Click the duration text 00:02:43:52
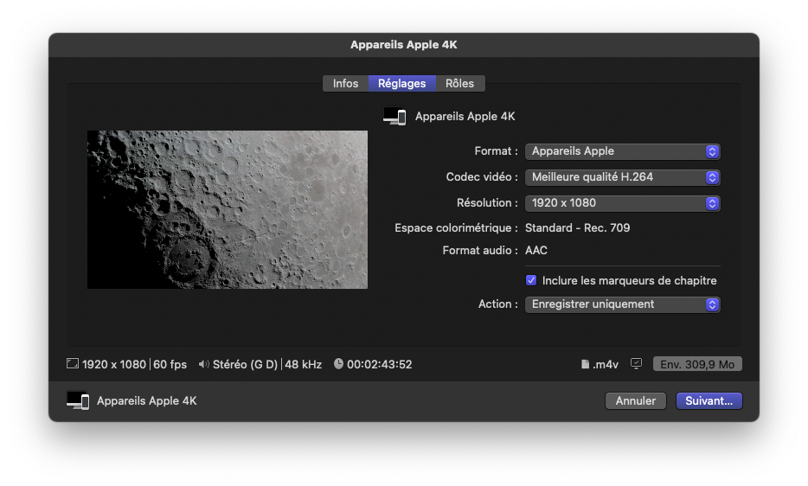 coord(379,364)
